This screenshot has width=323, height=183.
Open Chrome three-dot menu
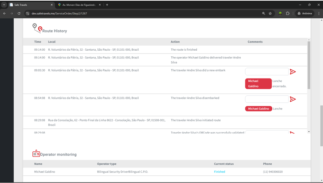(x=319, y=13)
